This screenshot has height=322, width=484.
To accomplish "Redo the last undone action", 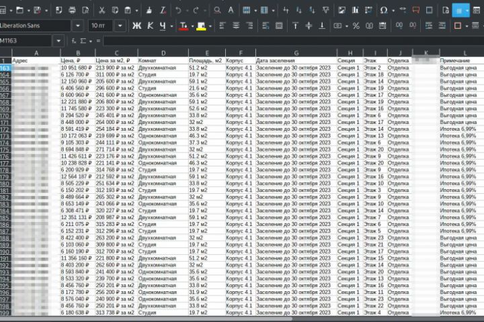I will (196, 10).
